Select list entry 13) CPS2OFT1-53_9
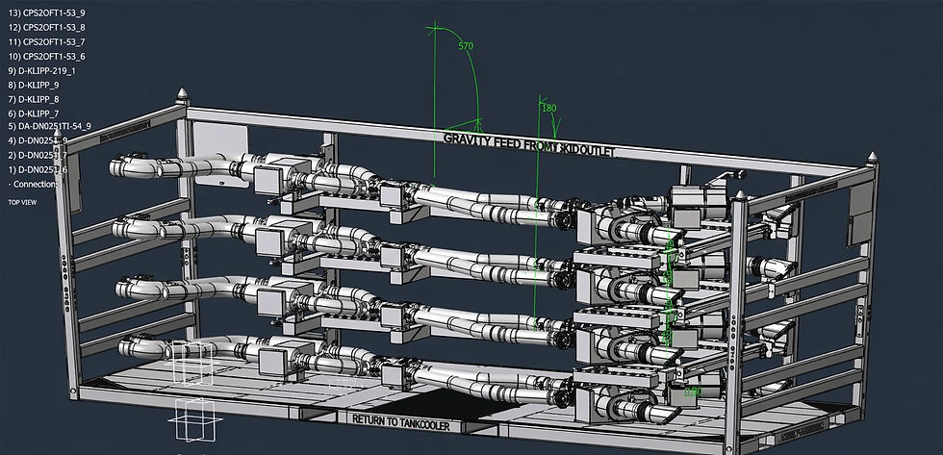 [46, 13]
